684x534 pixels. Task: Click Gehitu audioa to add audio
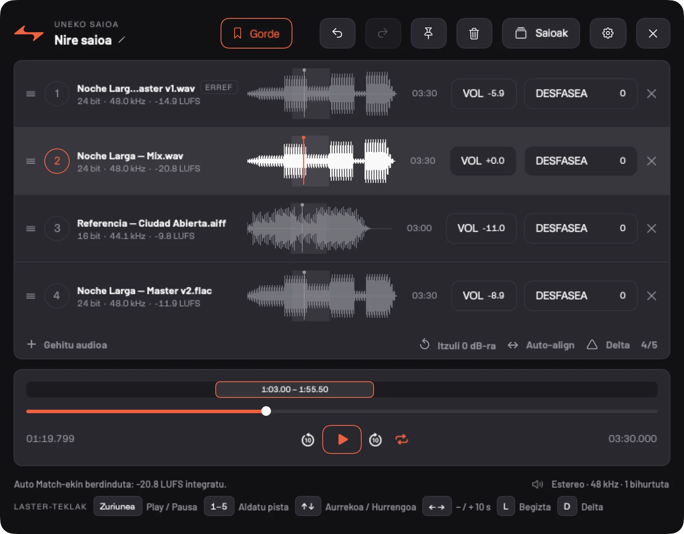[67, 345]
